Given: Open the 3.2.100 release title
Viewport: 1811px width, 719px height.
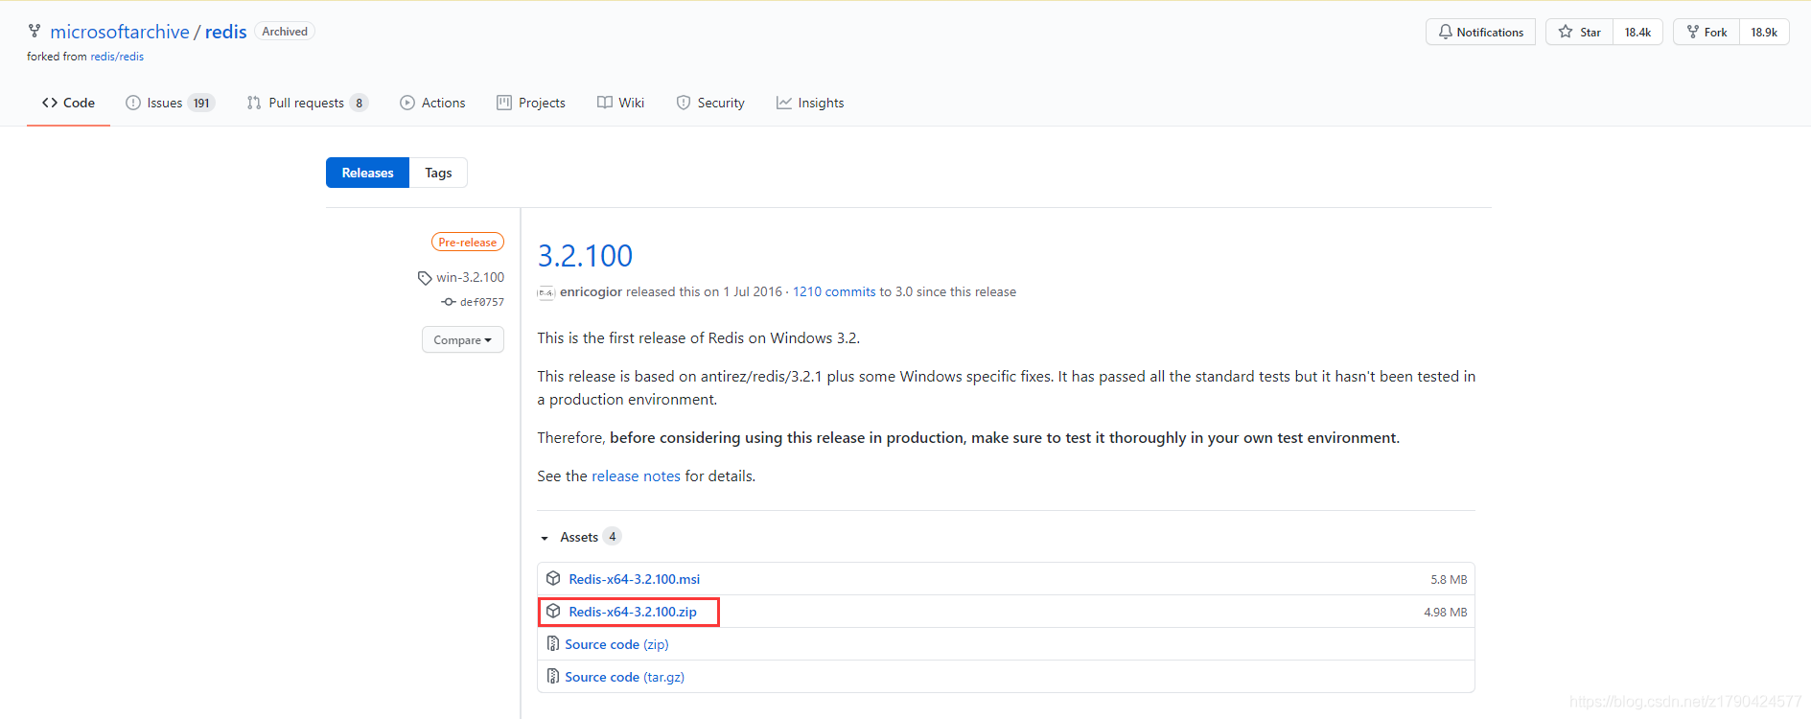Looking at the screenshot, I should point(585,256).
